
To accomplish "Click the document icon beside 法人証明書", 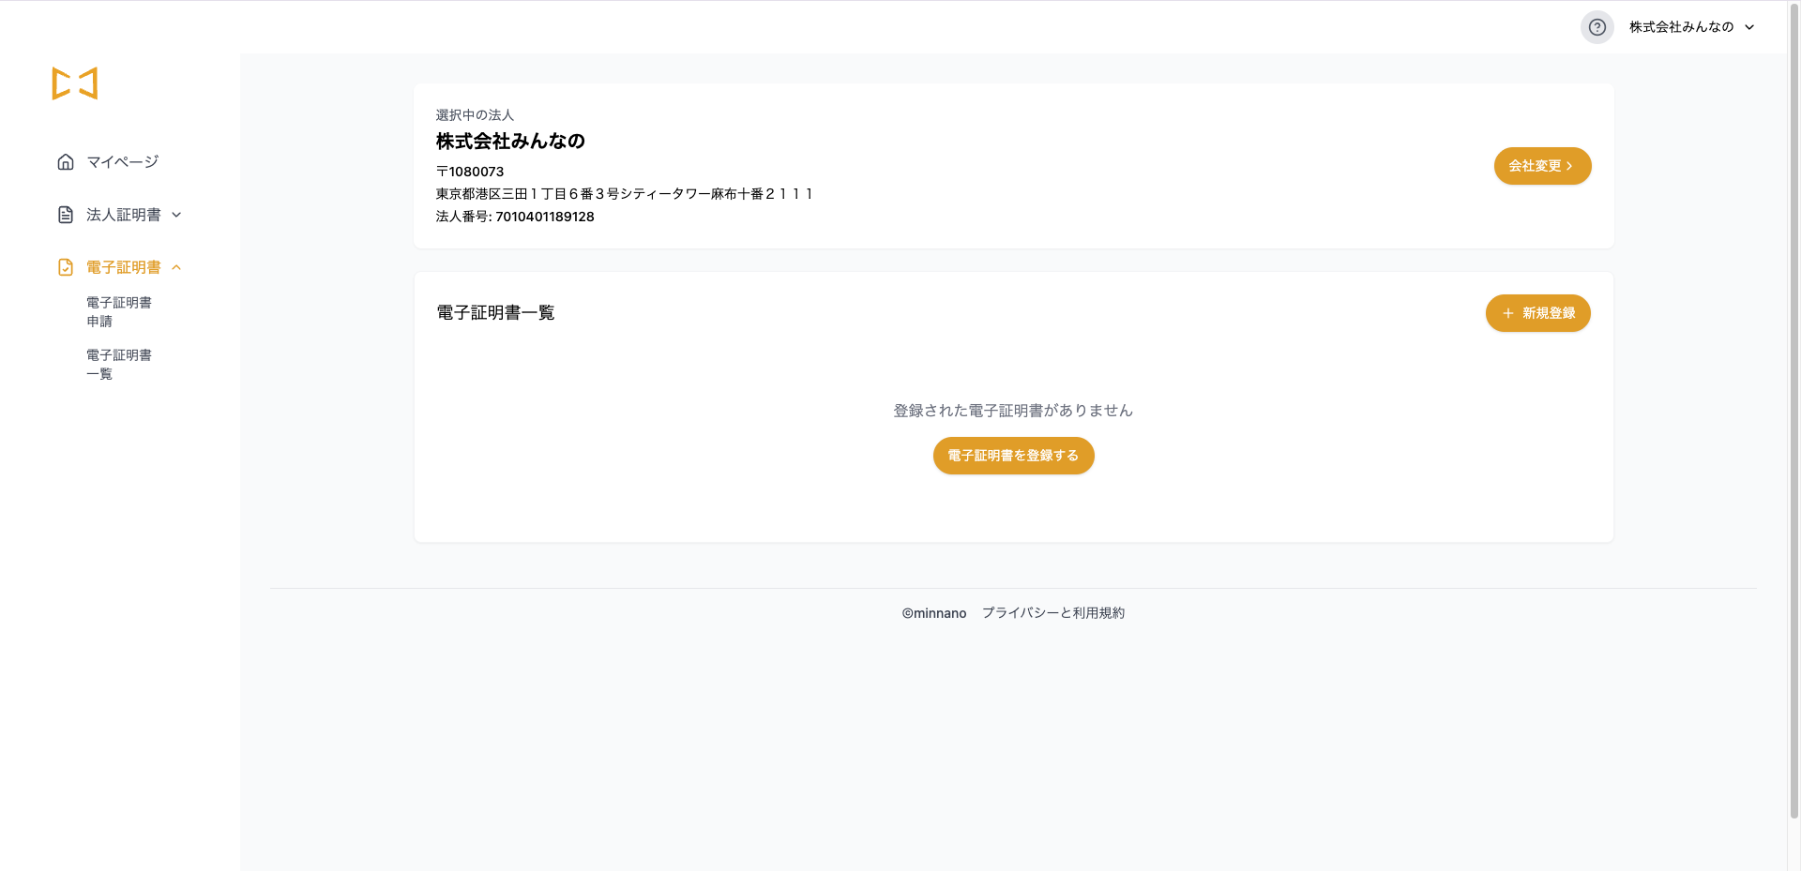I will 66,215.
